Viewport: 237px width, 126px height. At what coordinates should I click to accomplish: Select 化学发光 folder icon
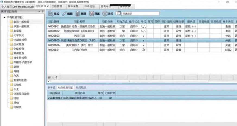click(11, 35)
